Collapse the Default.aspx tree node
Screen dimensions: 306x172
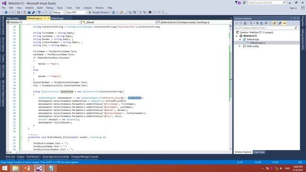[240, 39]
